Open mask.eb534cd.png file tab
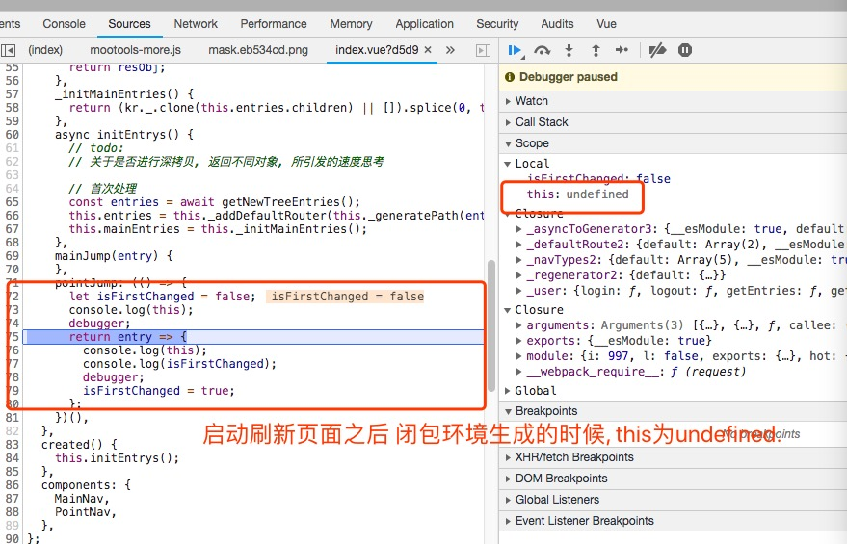 pos(258,50)
